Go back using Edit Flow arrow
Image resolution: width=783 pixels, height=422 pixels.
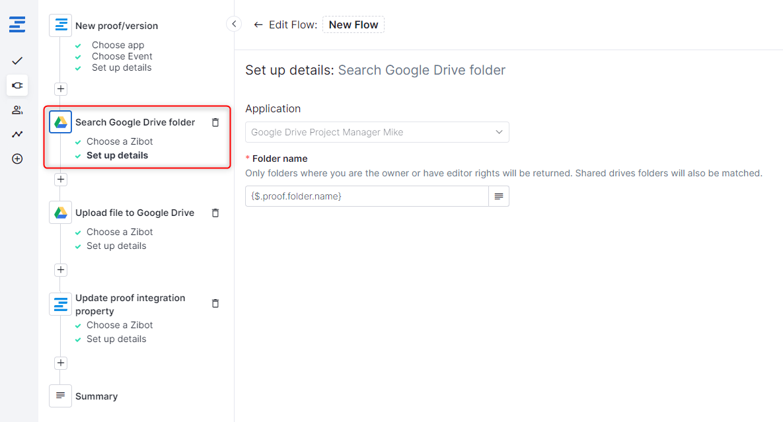[258, 25]
